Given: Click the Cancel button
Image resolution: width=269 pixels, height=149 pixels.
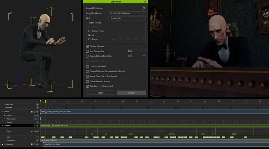Looking at the screenshot, I should pyautogui.click(x=131, y=93).
